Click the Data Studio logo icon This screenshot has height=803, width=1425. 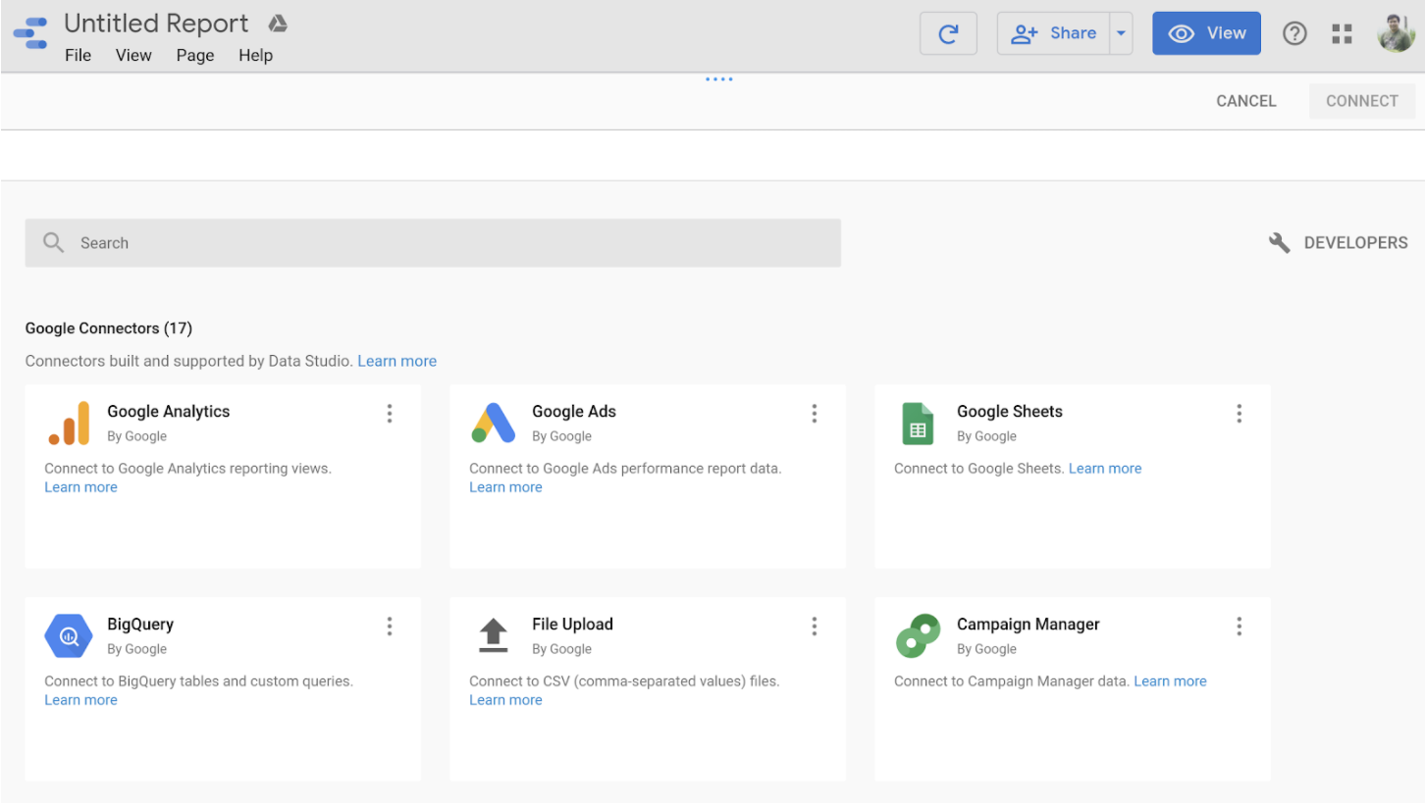coord(30,33)
